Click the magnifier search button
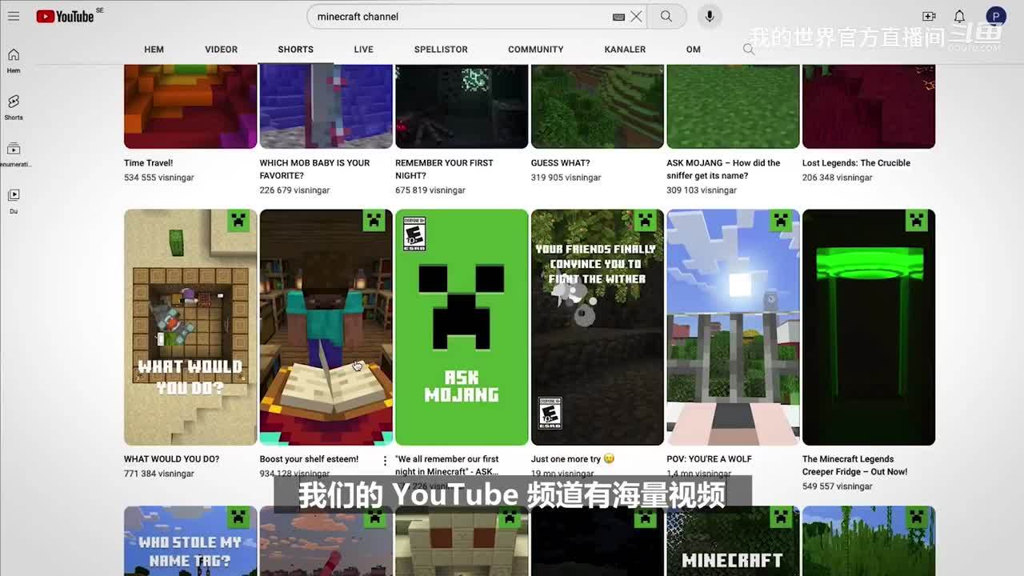The image size is (1024, 576). pyautogui.click(x=666, y=16)
